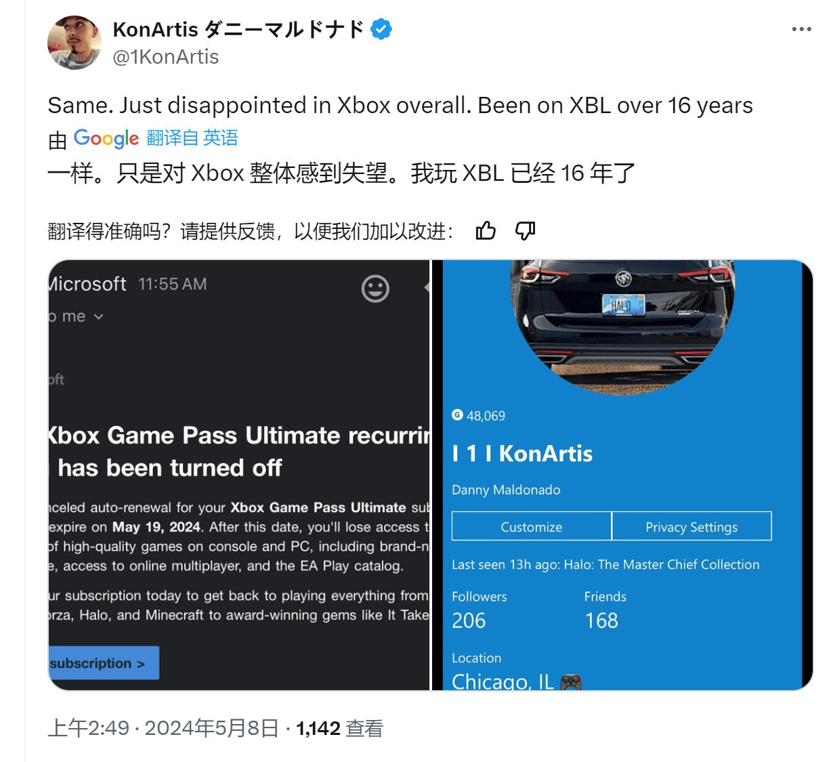This screenshot has height=762, width=827.
Task: Click the smiley emoji reaction icon
Action: point(375,289)
